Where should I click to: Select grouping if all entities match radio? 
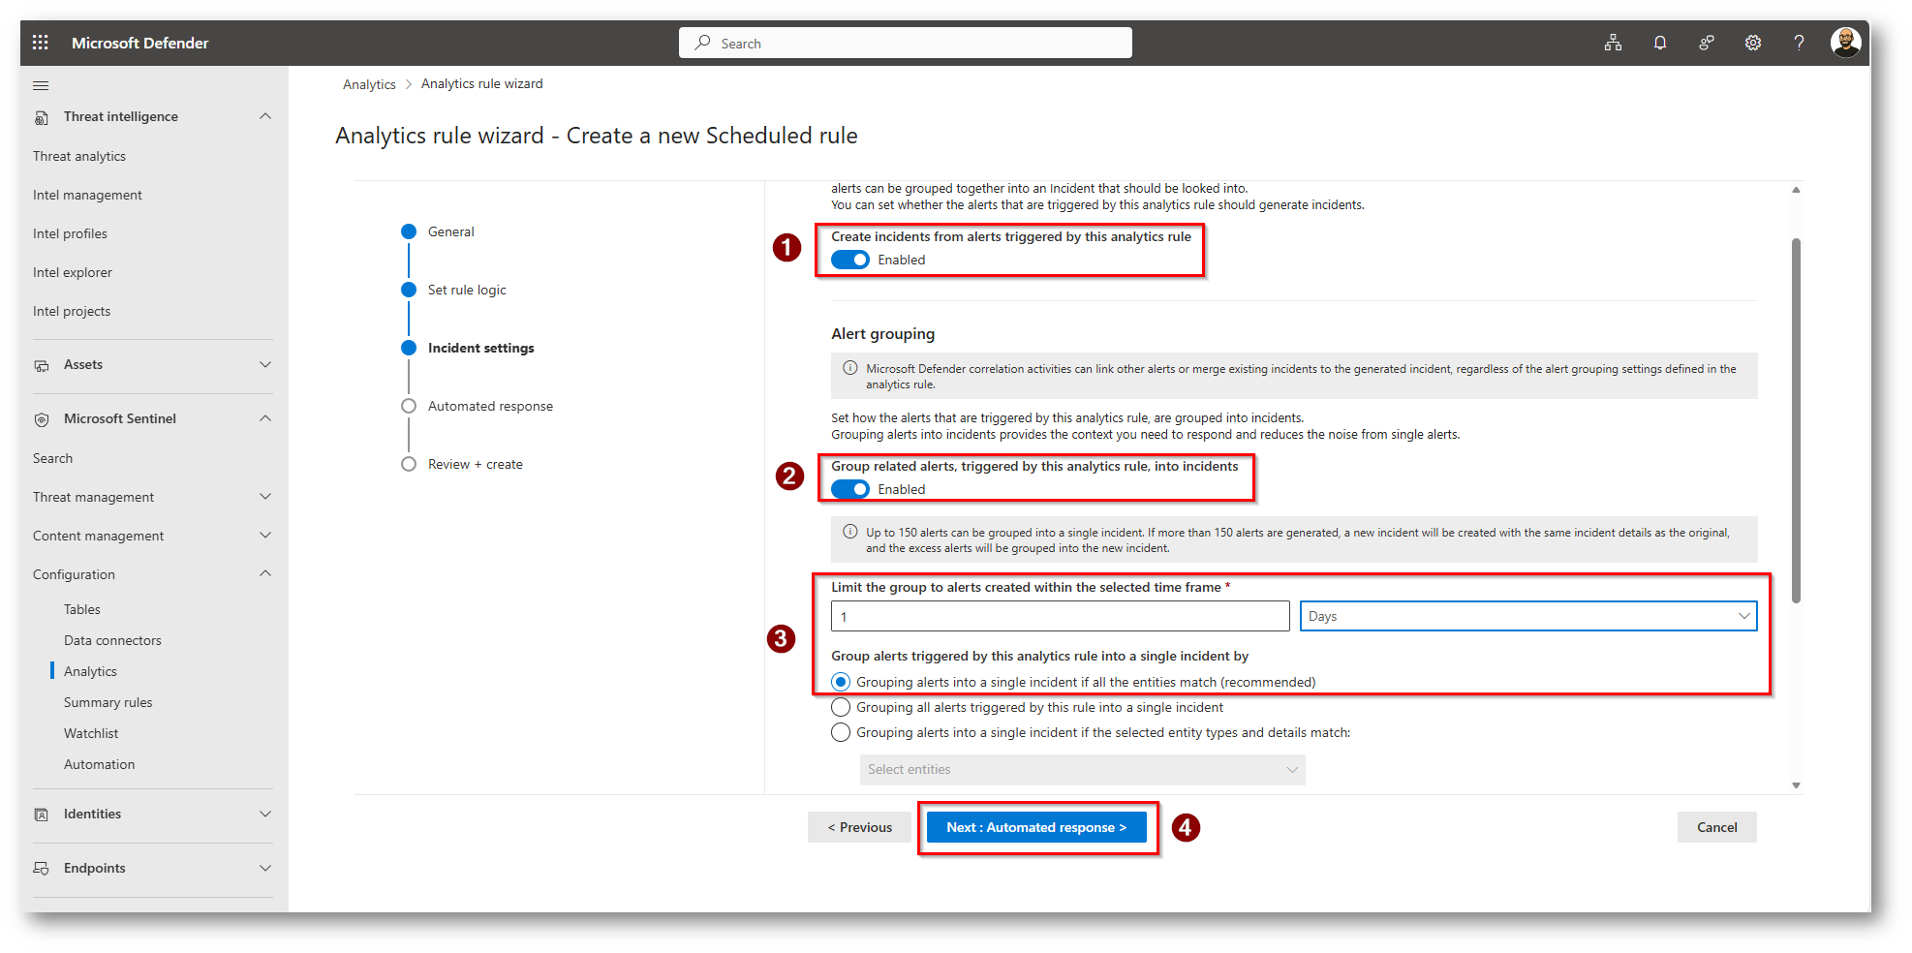pyautogui.click(x=841, y=682)
